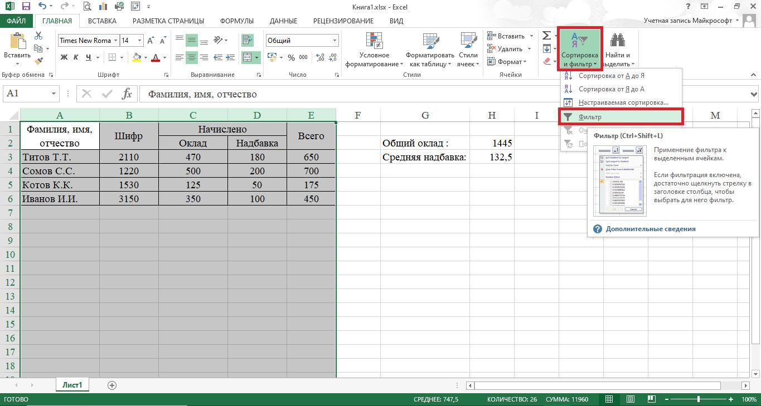
Task: Toggle center horizontal alignment
Action: tap(191, 57)
